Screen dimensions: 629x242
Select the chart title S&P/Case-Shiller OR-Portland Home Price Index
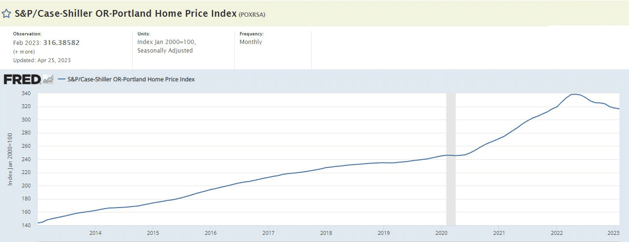pos(126,13)
